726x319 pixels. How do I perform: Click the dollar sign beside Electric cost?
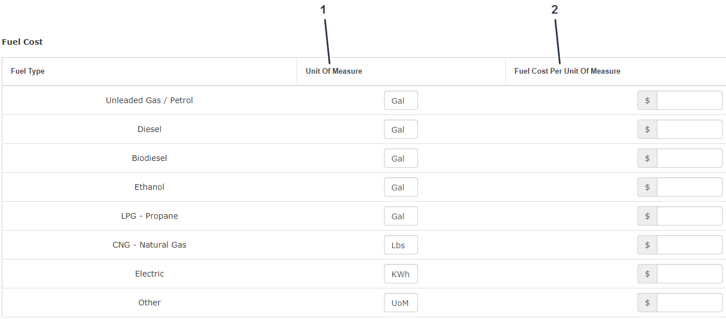click(647, 274)
